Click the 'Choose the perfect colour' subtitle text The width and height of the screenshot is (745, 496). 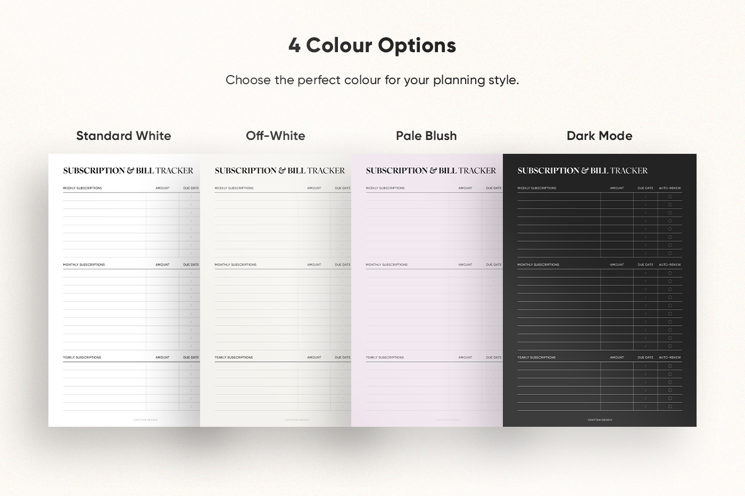[x=372, y=80]
